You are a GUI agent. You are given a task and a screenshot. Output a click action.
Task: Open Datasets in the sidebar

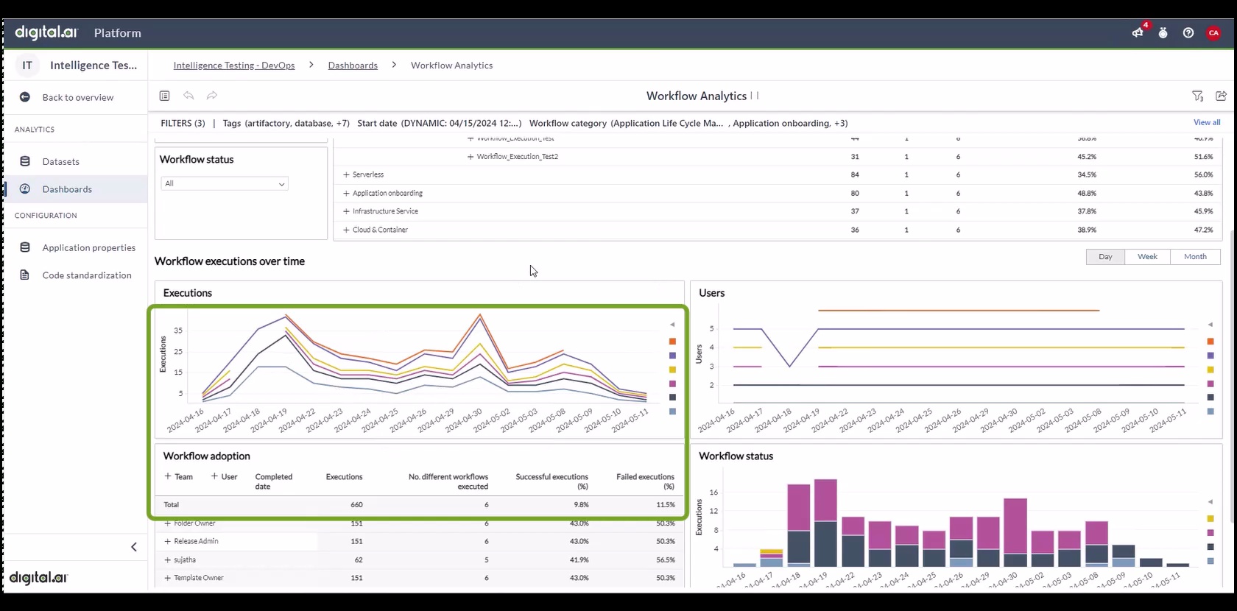click(61, 161)
